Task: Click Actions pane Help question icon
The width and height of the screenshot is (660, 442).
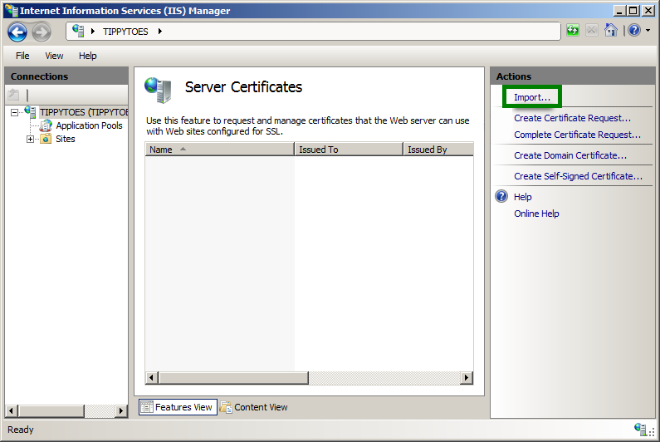Action: 501,196
